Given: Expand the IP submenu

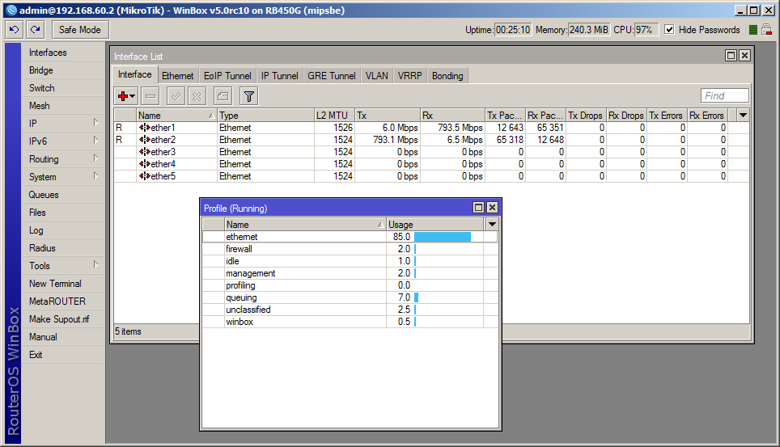Looking at the screenshot, I should (95, 123).
